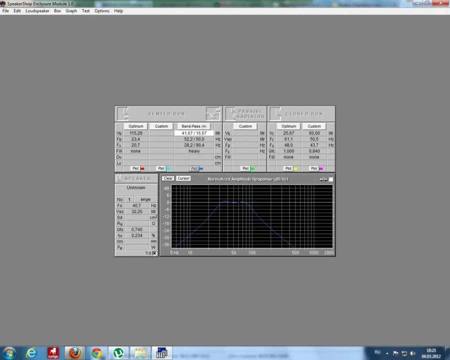This screenshot has width=450, height=360.
Task: Click Band-Pass Fill value heavy
Action: point(194,151)
